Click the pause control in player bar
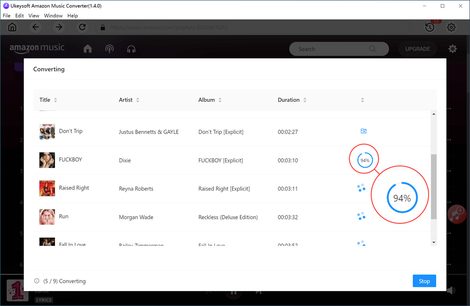Viewport: 470px width, 306px height. pyautogui.click(x=234, y=292)
